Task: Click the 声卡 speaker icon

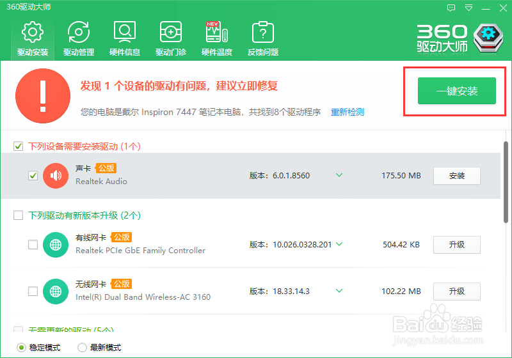Action: [x=56, y=176]
